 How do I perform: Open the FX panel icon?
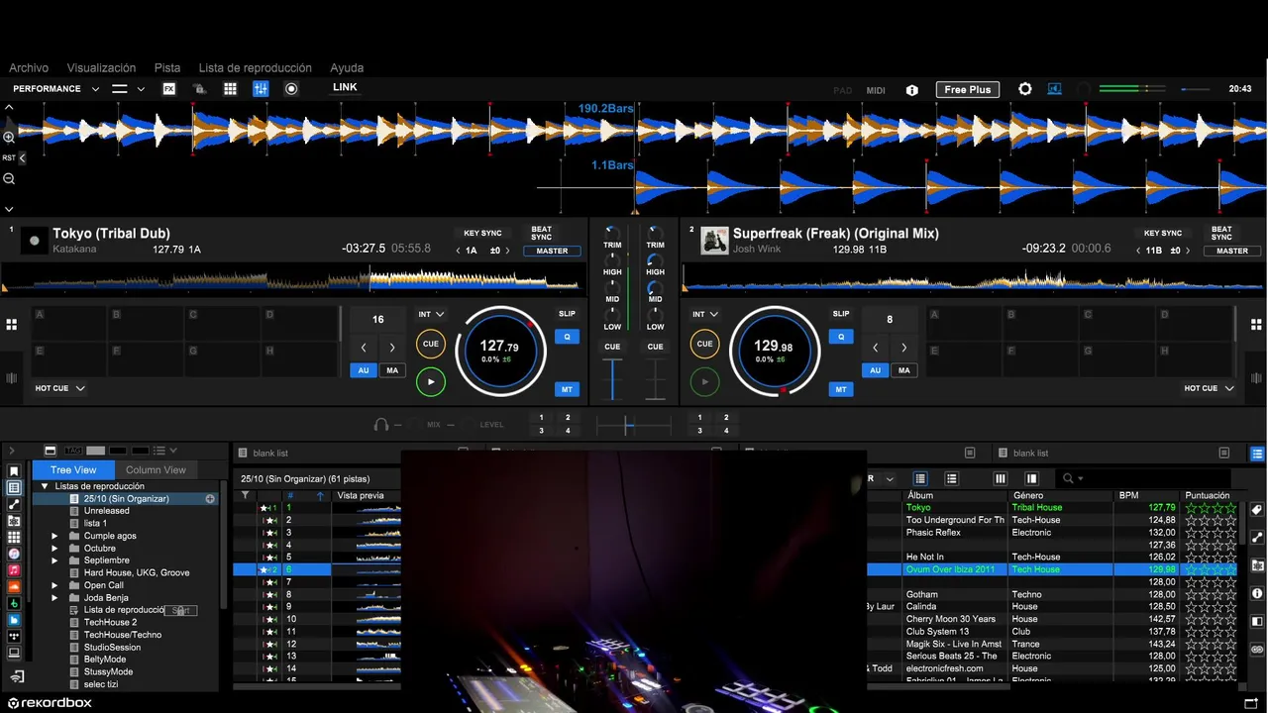169,88
